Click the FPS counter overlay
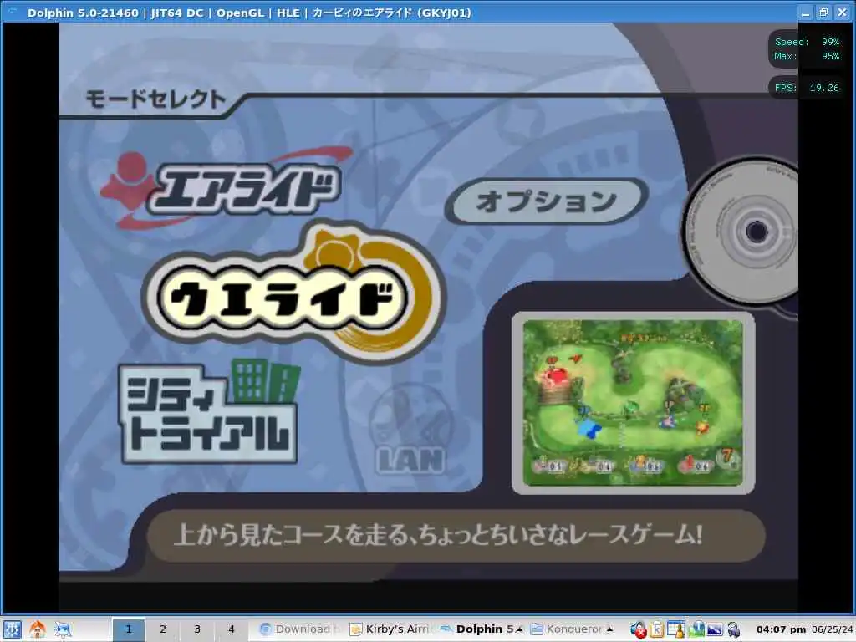Screen dimensions: 856x642 tap(807, 88)
